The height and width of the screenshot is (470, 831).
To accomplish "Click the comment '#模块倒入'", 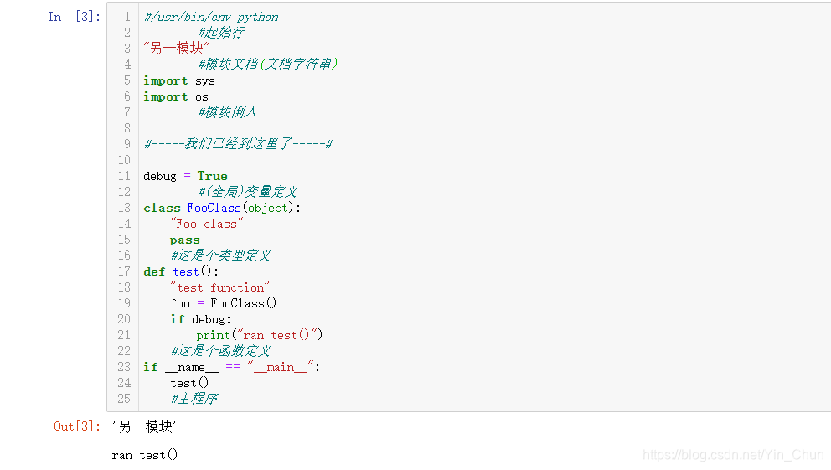I will pyautogui.click(x=227, y=111).
